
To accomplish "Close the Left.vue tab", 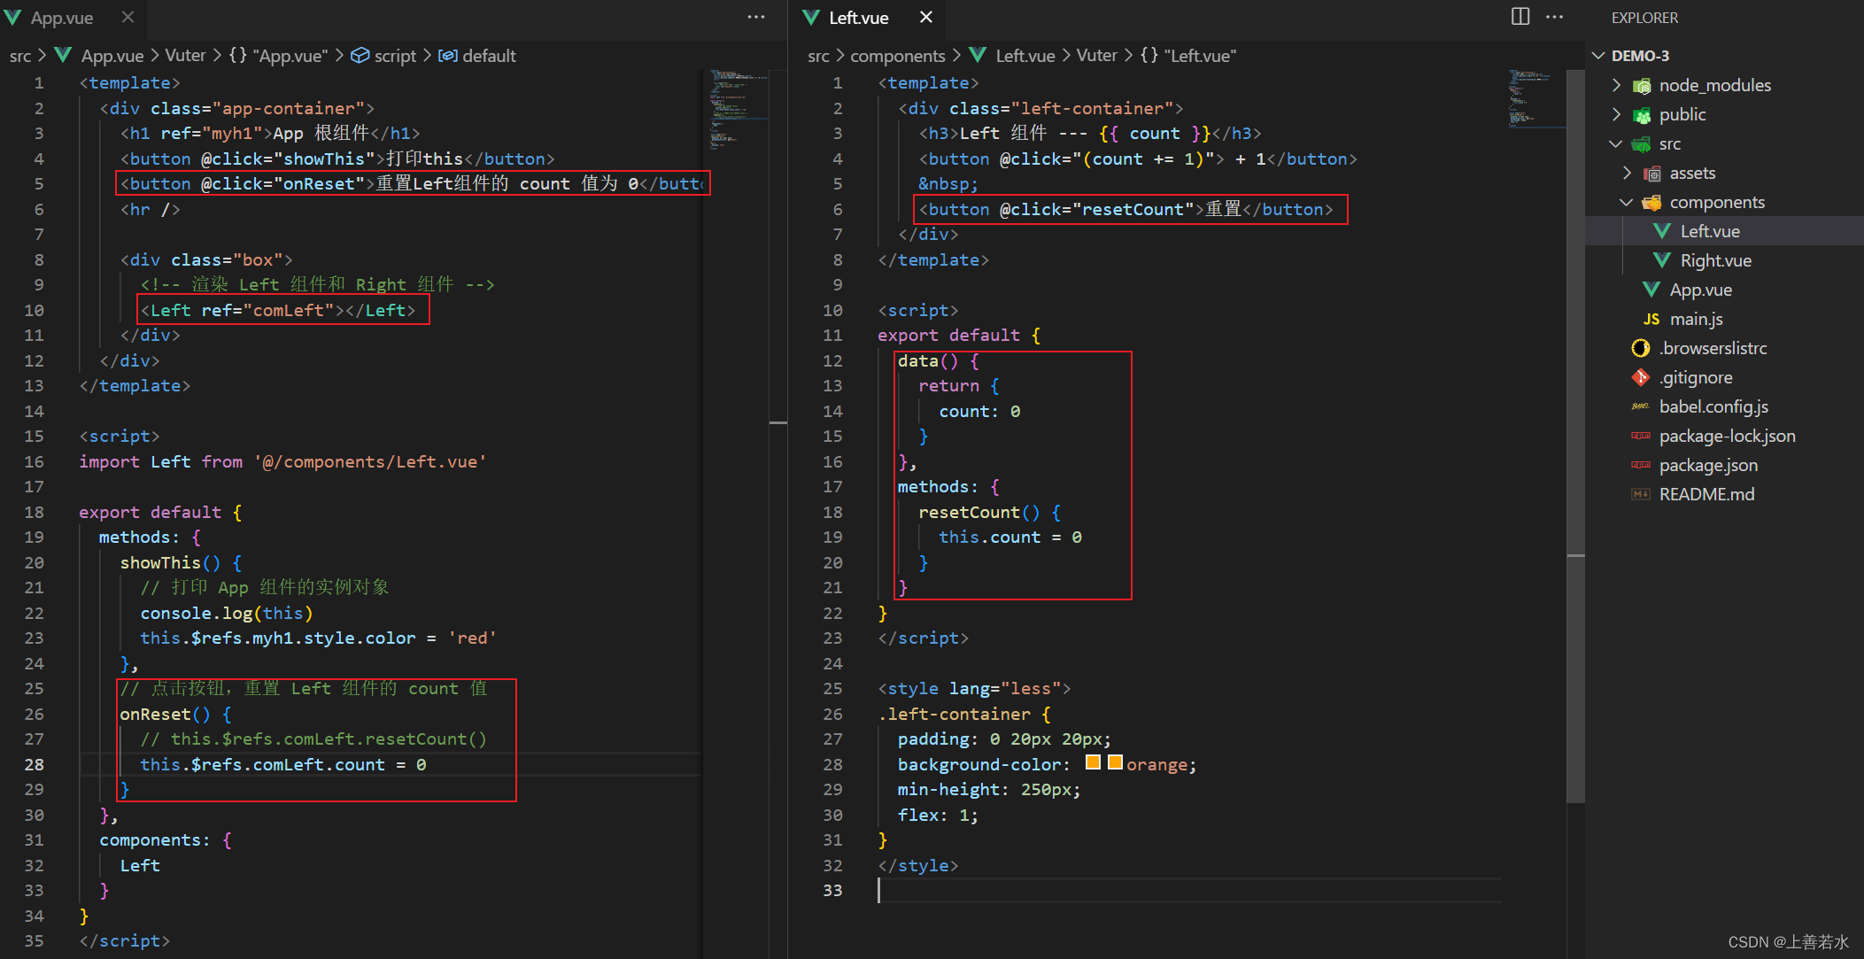I will point(926,18).
